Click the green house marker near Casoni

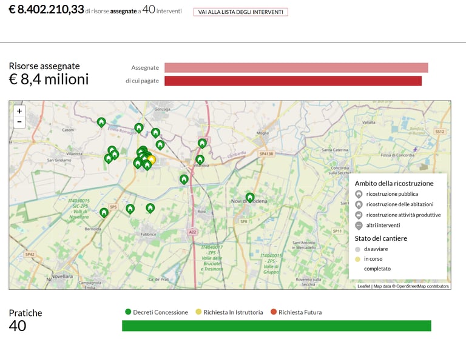pos(101,122)
